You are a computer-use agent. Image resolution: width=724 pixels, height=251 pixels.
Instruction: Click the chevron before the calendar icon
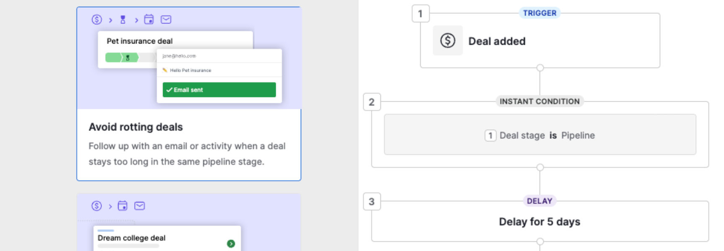pyautogui.click(x=137, y=19)
